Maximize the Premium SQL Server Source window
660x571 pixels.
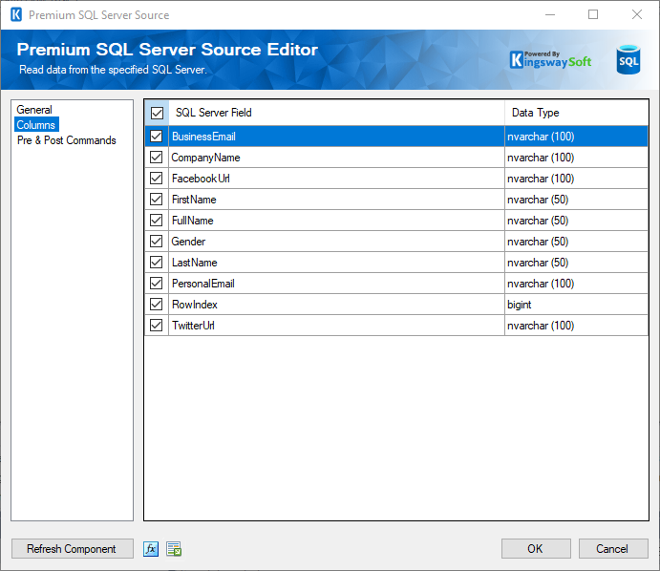click(593, 14)
